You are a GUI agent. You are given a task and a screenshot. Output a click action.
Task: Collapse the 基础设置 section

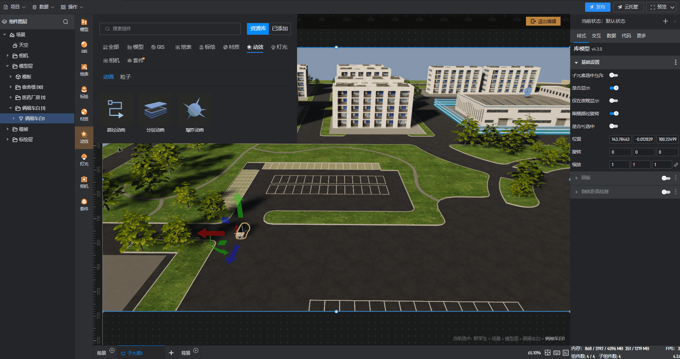[576, 62]
